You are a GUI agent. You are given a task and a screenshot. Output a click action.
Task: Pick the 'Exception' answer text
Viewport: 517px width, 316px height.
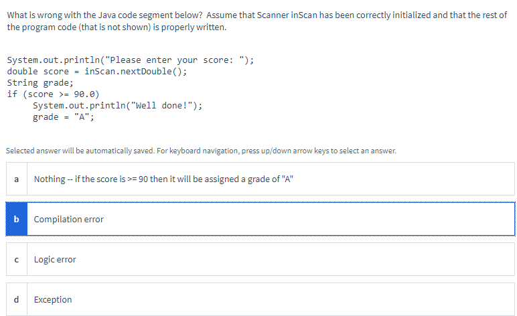pos(53,299)
